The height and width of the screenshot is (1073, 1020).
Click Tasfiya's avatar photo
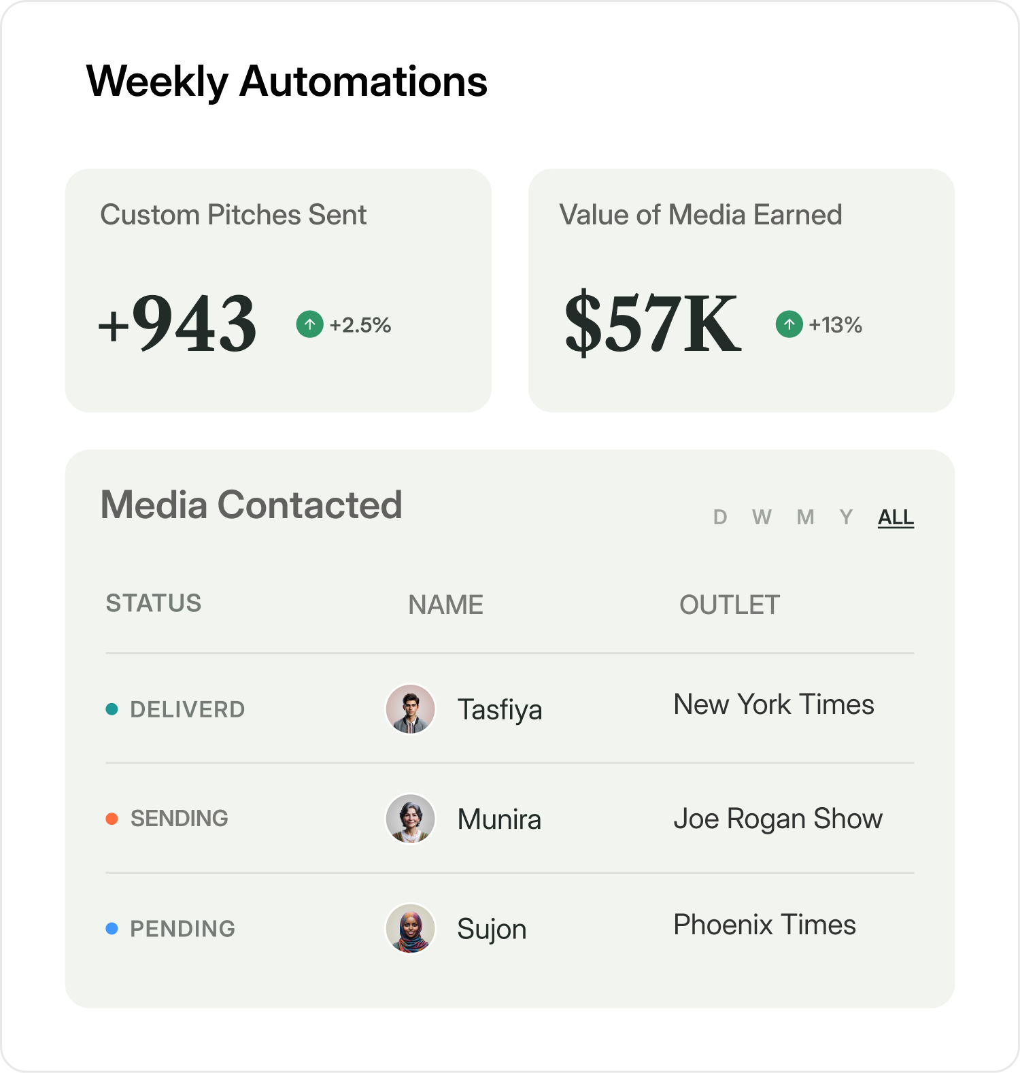click(x=410, y=709)
